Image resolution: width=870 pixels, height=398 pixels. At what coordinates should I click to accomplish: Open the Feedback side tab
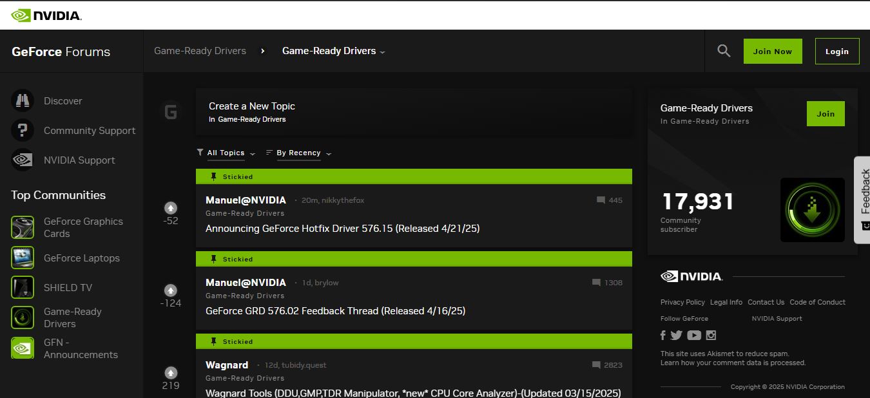pos(862,200)
